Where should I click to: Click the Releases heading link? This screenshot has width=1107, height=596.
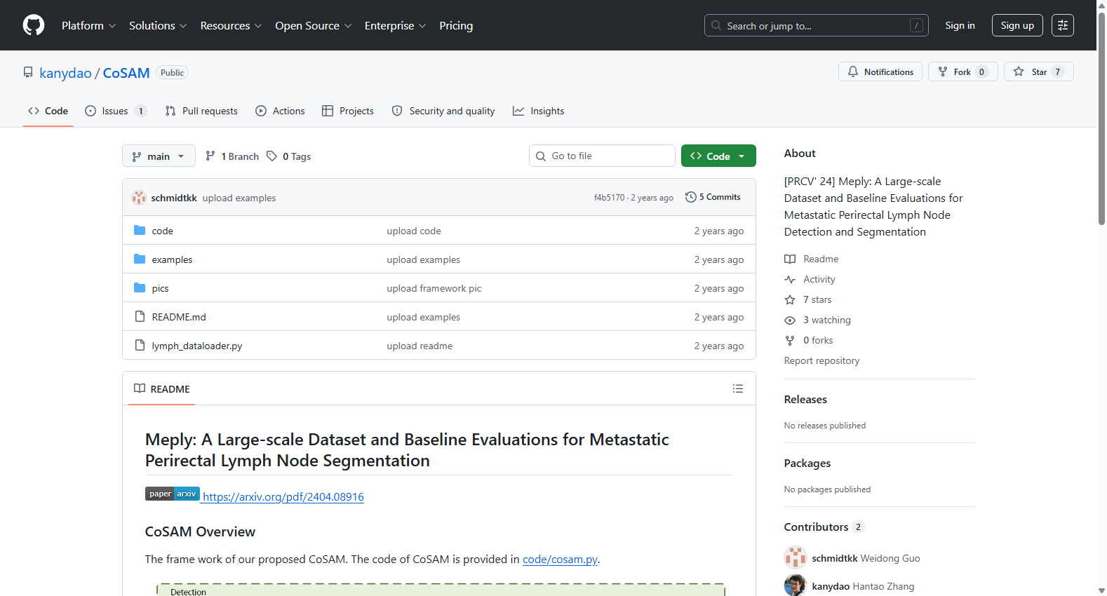[x=805, y=399]
